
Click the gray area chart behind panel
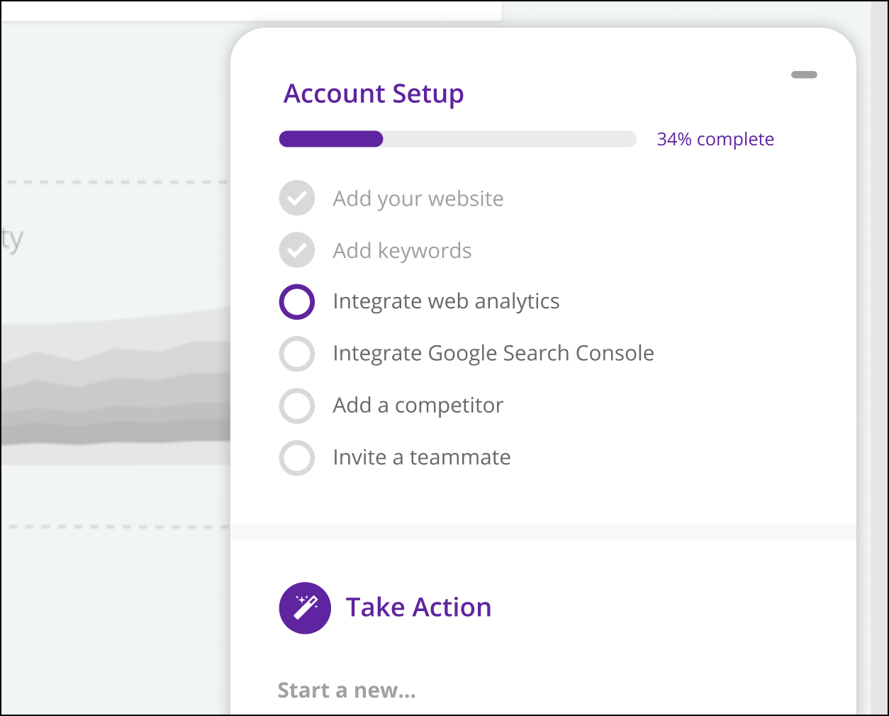tap(115, 386)
